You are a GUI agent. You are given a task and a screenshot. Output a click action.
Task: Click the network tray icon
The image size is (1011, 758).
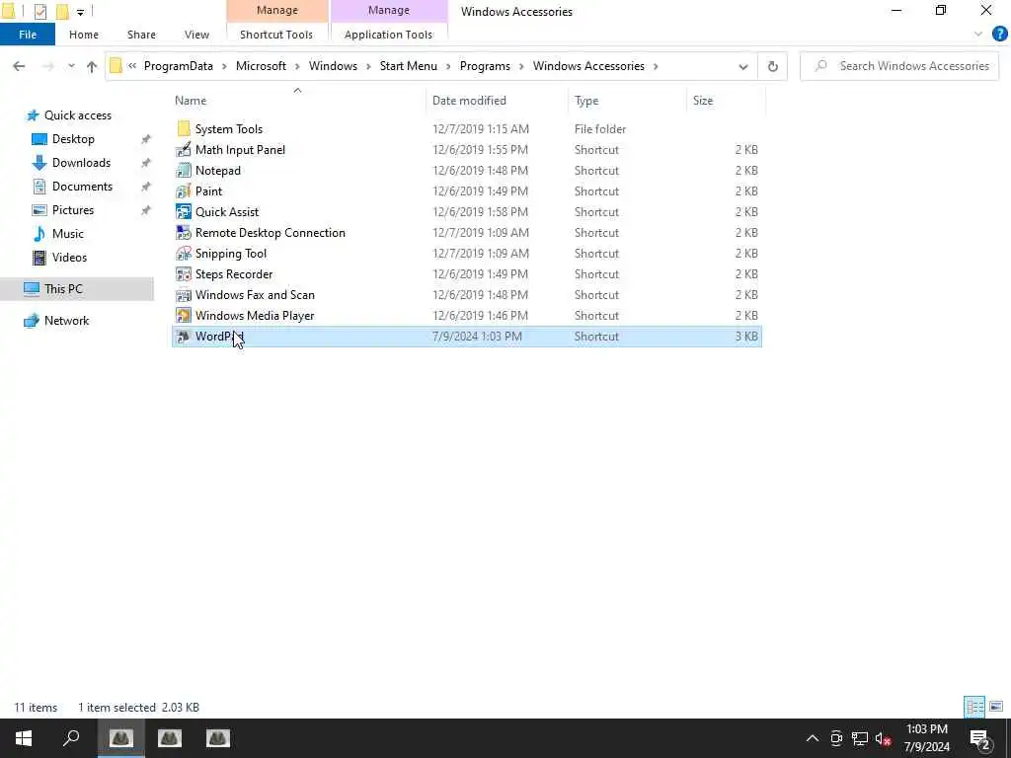[x=860, y=738]
